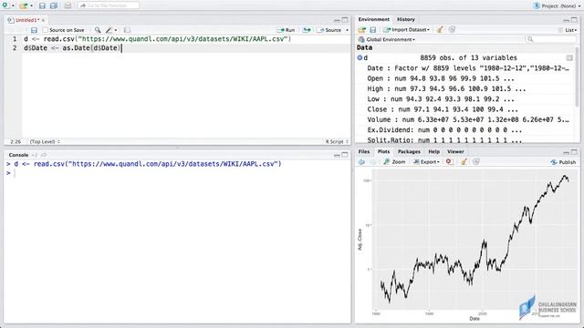Click the Console working directory arrow icon
This screenshot has height=328, width=584.
coord(44,155)
